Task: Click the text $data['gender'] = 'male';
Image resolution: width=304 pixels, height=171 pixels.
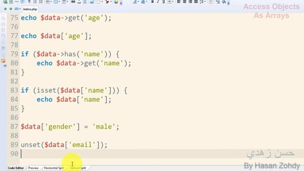Action: tap(70, 127)
